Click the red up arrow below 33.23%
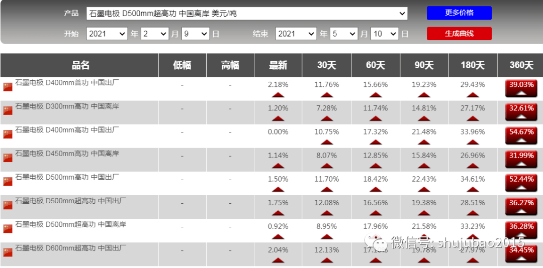Image resolution: width=543 pixels, height=268 pixels. (473, 236)
